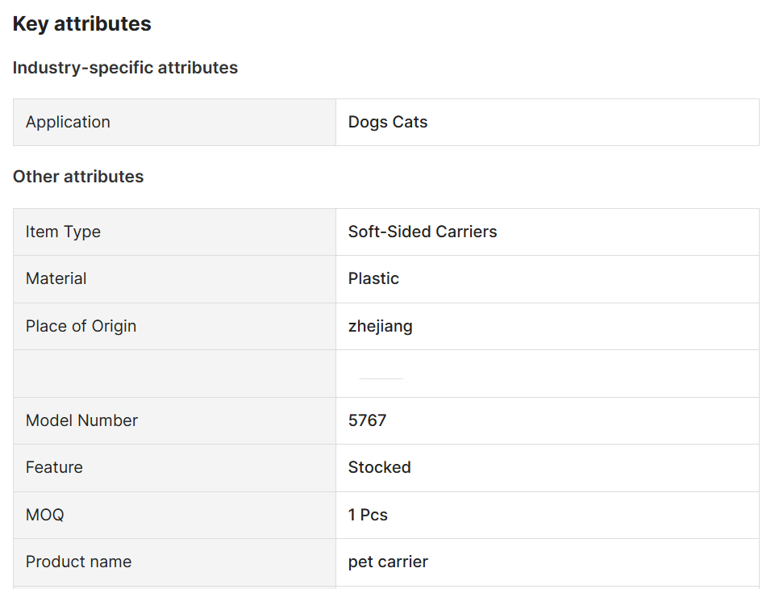Click the Industry-specific attributes subheading
This screenshot has width=775, height=589.
[x=125, y=68]
